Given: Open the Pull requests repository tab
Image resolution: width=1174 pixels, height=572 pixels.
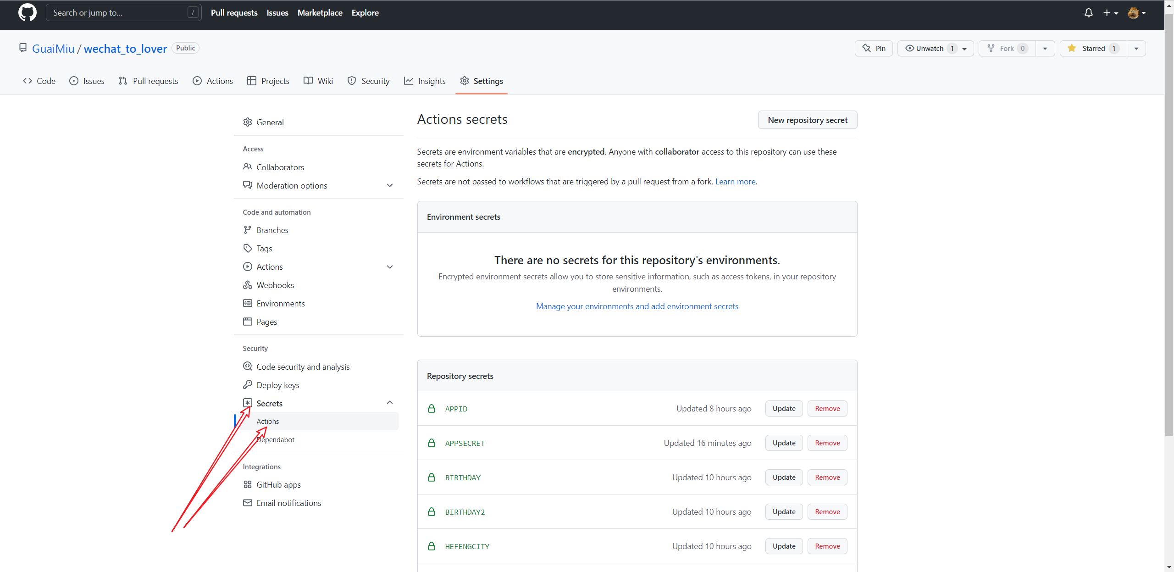Looking at the screenshot, I should 149,81.
